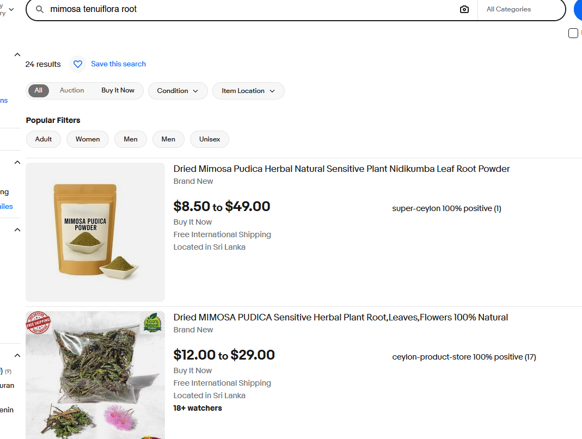Tick the checkbox below the search bar
The width and height of the screenshot is (582, 439).
573,33
